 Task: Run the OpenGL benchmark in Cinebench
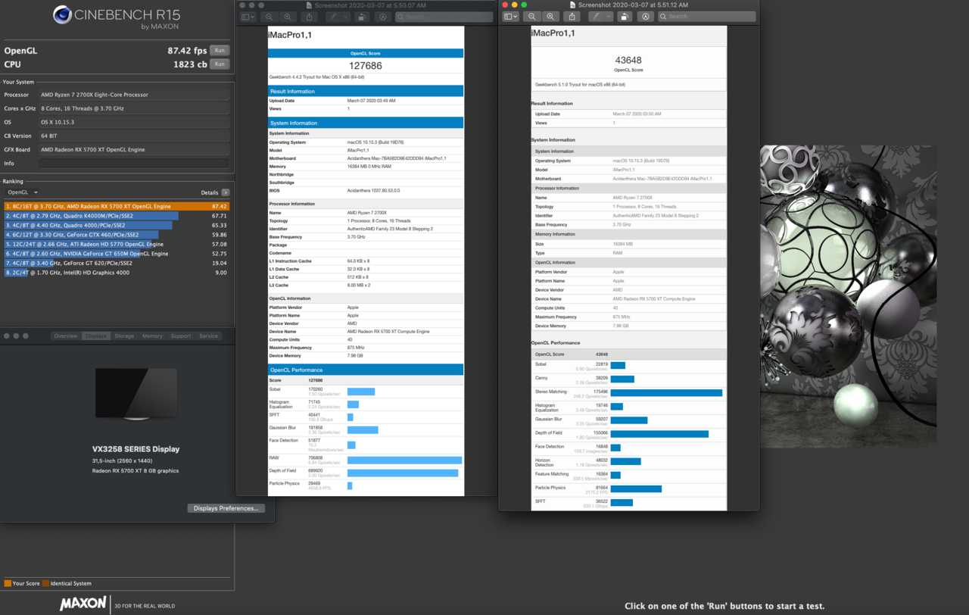pos(219,50)
